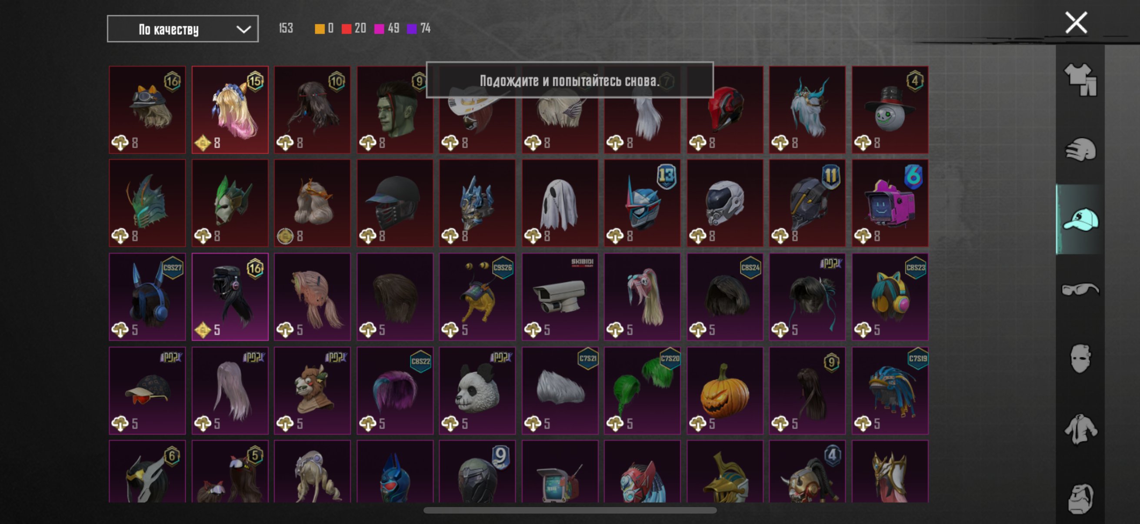Pick the jack-o-lantern pumpkin head item

click(724, 391)
